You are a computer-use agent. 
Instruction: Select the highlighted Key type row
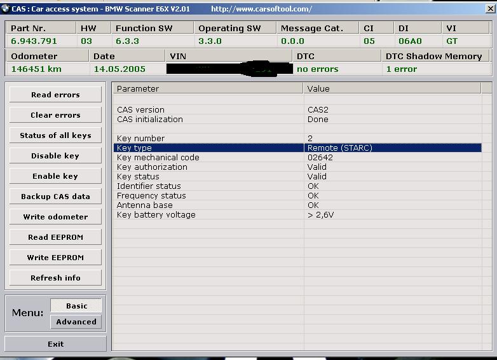click(x=297, y=148)
